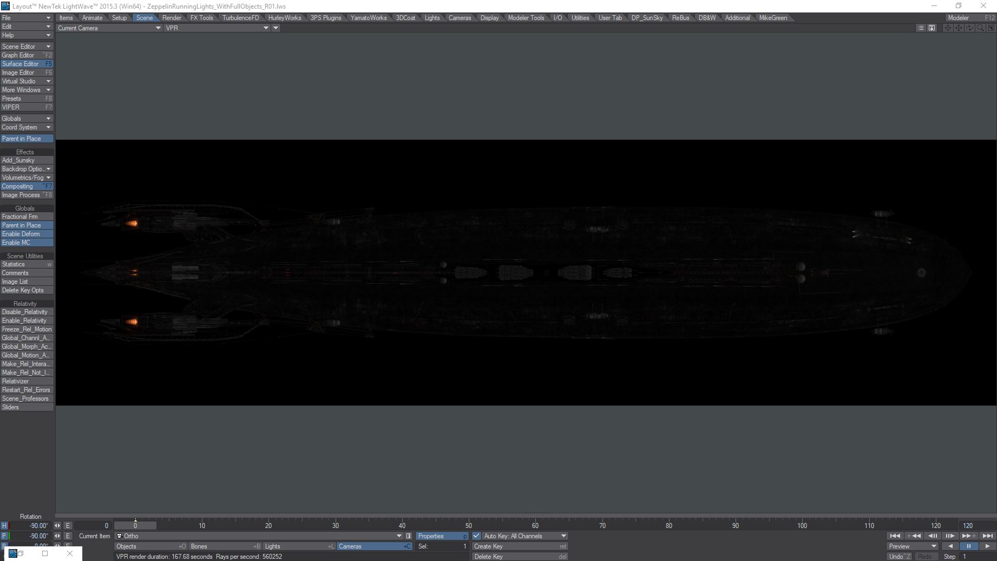Viewport: 997px width, 561px height.
Task: Click the viewport move (pan) icon
Action: coord(959,28)
